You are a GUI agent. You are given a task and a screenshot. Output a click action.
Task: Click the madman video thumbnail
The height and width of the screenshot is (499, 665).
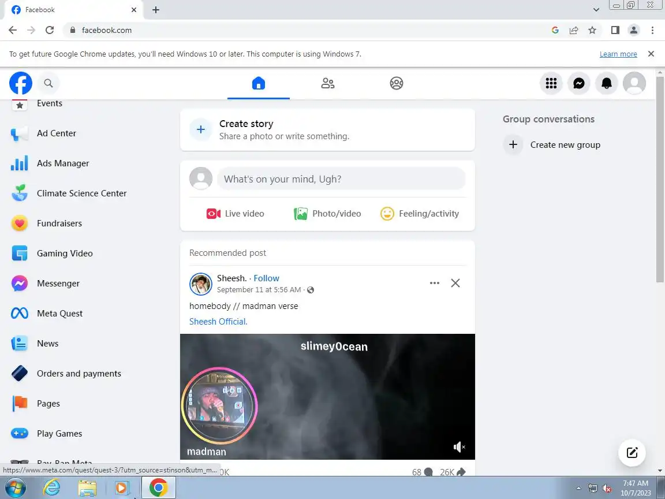point(219,406)
